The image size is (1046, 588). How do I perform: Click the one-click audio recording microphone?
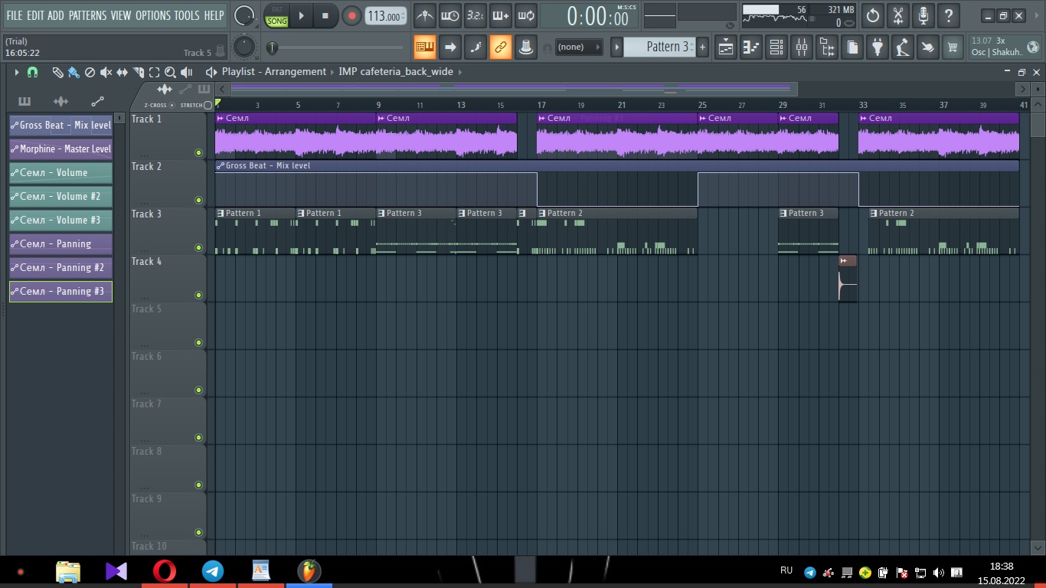923,15
